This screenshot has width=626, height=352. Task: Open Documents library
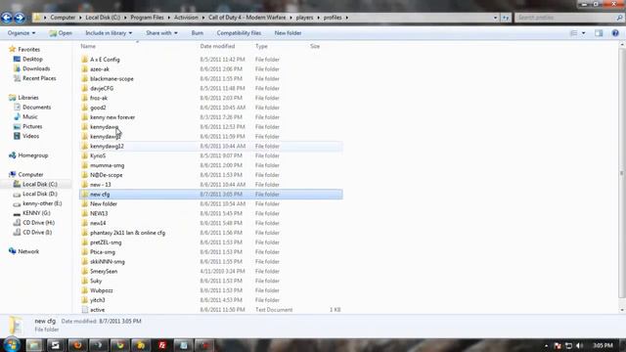36,107
